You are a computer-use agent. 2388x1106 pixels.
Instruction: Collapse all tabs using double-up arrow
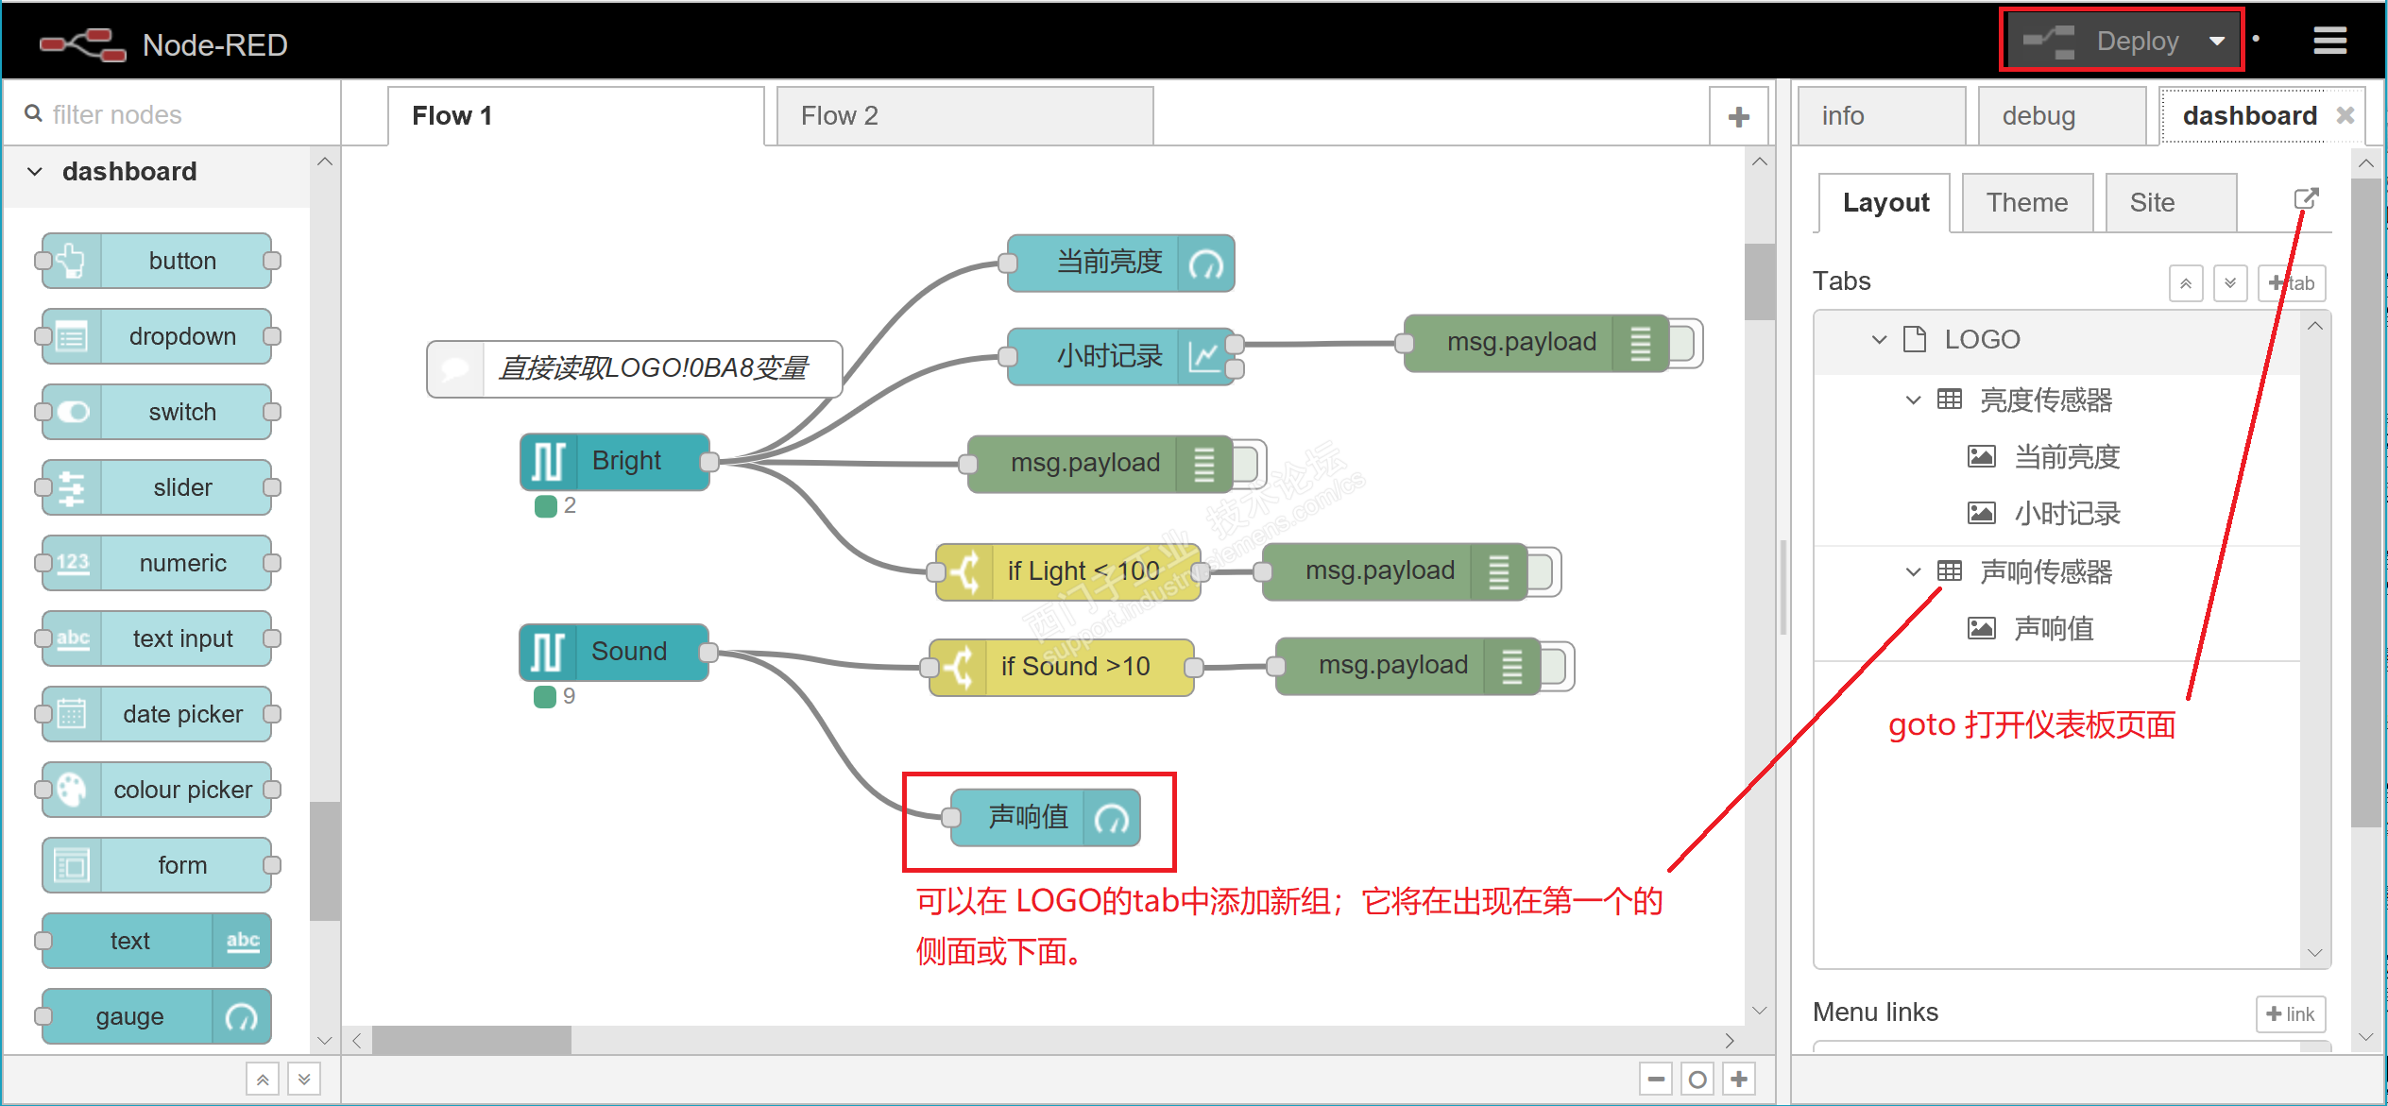[x=2186, y=283]
